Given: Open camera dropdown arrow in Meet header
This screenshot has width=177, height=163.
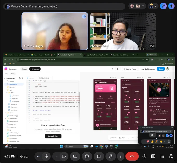Looking at the screenshot, I should 143,6.
